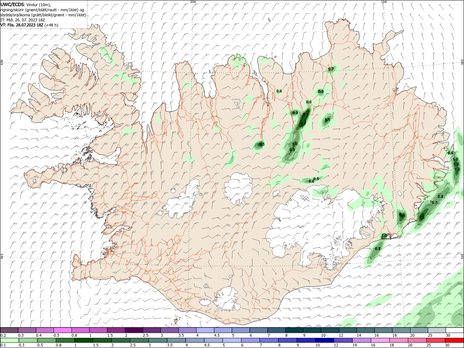Image resolution: width=464 pixels, height=348 pixels.
Task: Click the white swatch labeled 30 in upper legend
Action: [455, 330]
